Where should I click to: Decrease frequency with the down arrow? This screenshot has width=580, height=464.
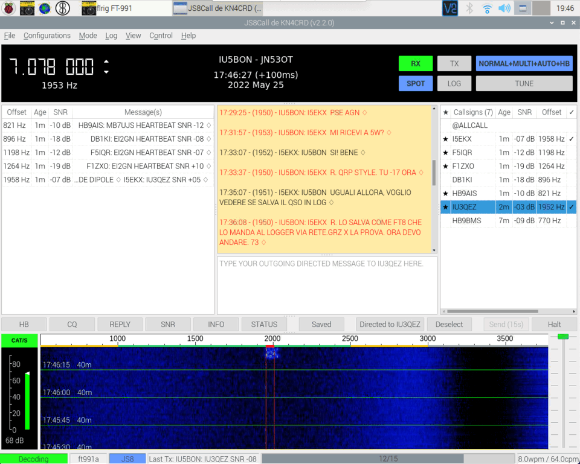(107, 72)
